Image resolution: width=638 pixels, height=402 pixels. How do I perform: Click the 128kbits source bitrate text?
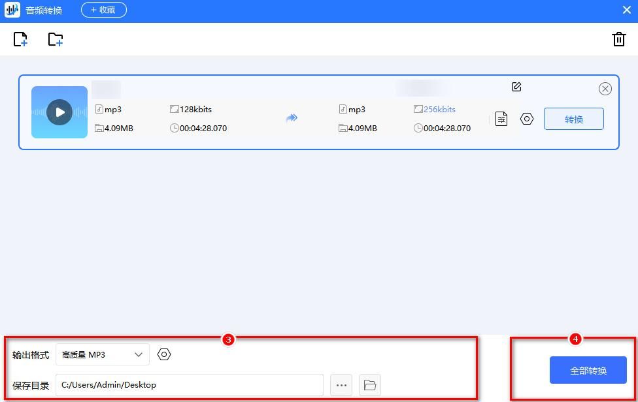coord(195,109)
